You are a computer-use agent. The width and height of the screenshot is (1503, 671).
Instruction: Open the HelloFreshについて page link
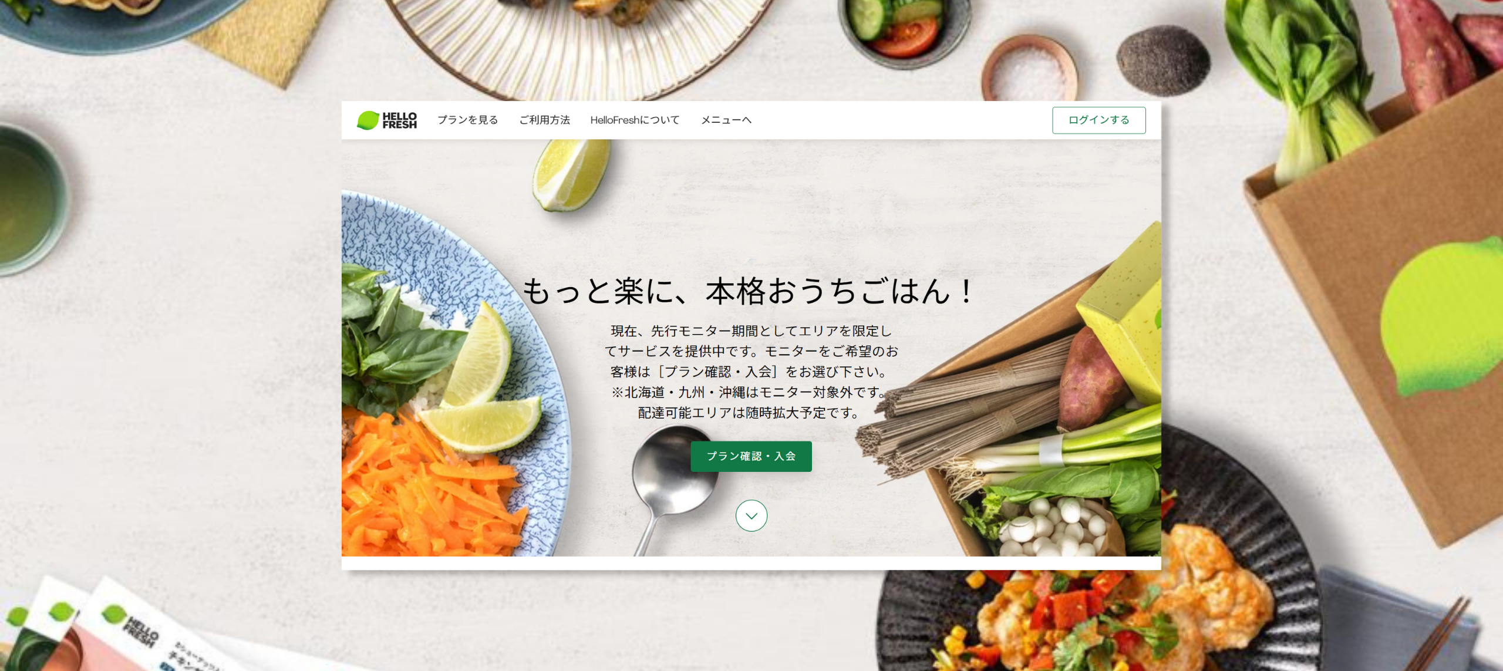(x=635, y=120)
